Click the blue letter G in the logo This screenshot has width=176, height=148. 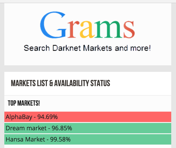53,25
